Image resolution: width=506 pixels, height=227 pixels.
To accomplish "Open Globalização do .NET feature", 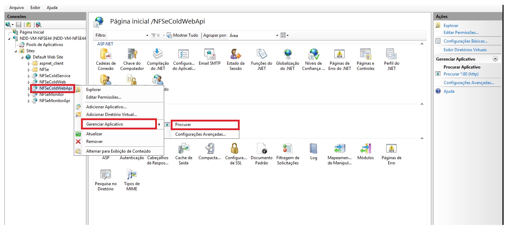I will (288, 60).
